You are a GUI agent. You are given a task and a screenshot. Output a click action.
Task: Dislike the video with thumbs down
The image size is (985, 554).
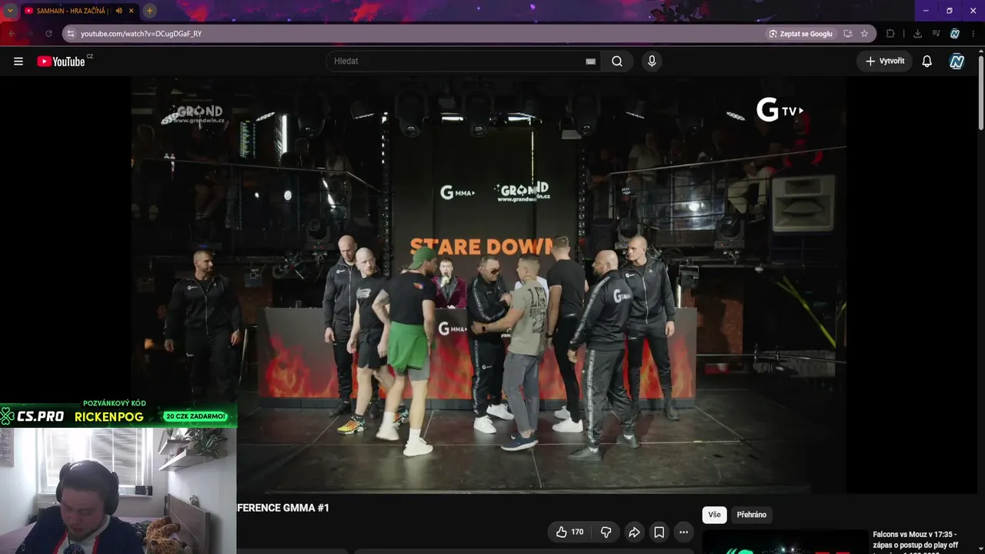(606, 532)
